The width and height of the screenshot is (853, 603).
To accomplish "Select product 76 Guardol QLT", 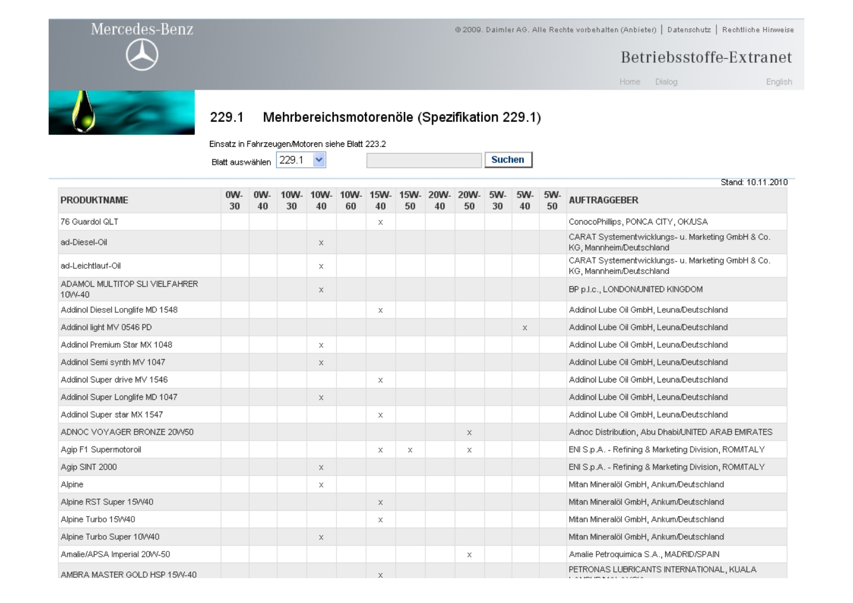I will (x=89, y=222).
